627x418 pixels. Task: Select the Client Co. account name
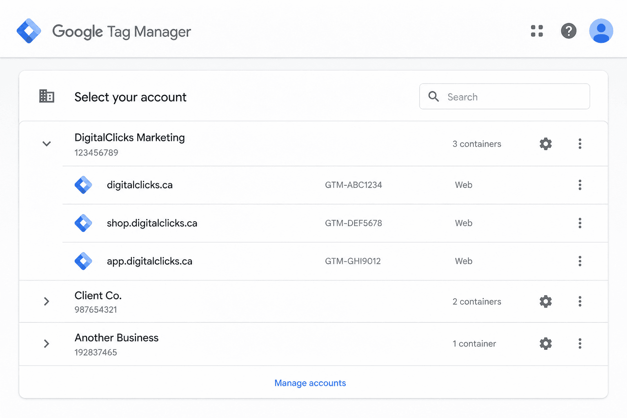coord(98,296)
